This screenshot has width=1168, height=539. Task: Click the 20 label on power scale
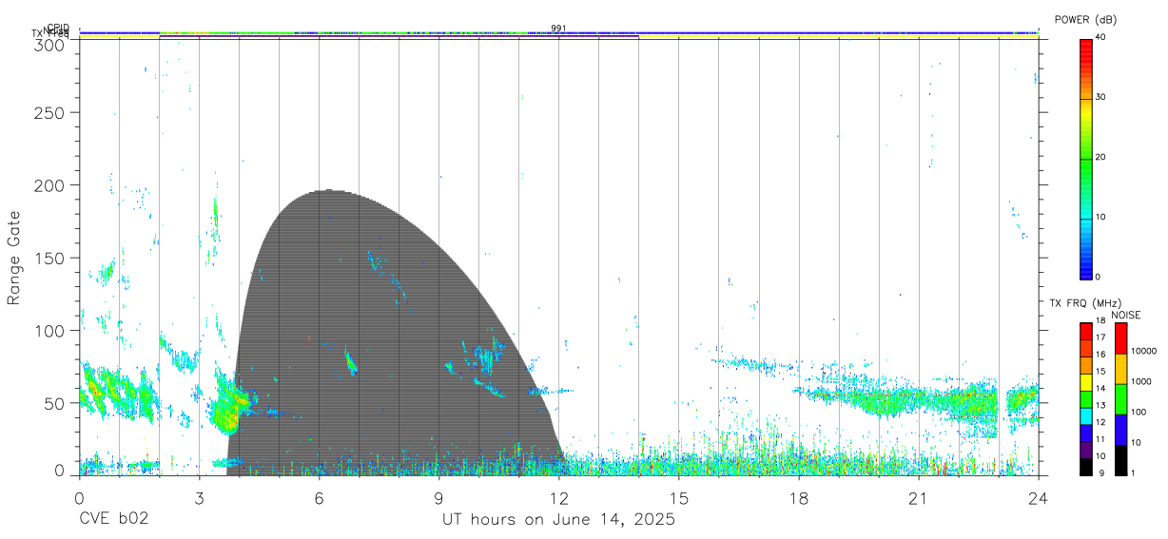tap(1101, 158)
